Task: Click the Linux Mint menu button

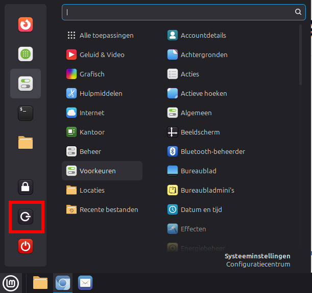Action: point(10,282)
